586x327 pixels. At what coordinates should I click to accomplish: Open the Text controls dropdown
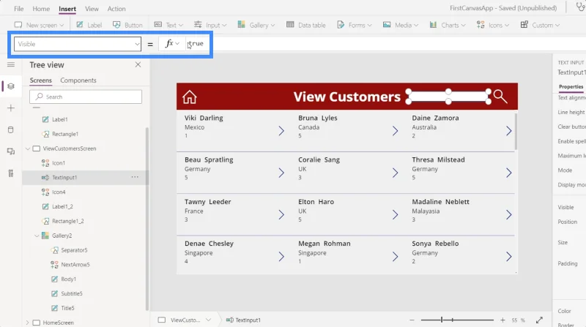coord(168,25)
